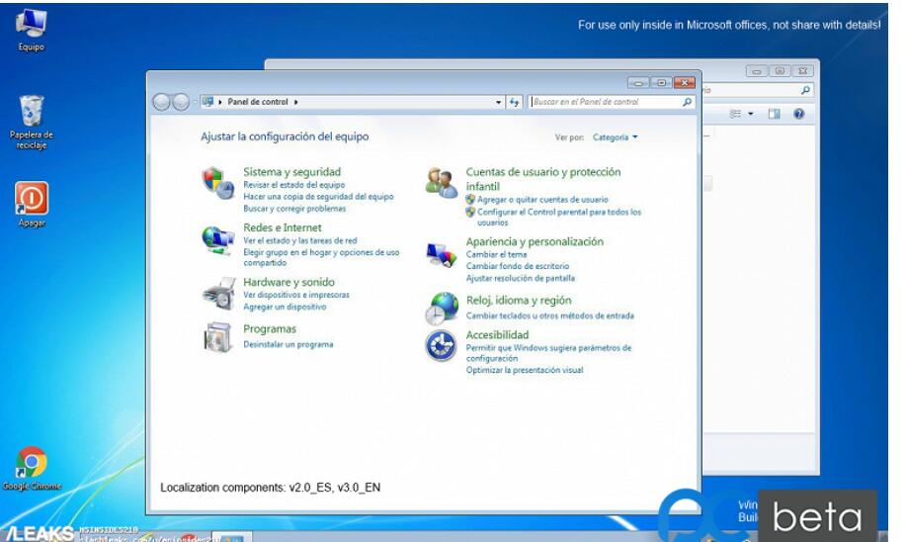This screenshot has height=542, width=907.
Task: Click Cambiar el tema link
Action: [496, 254]
